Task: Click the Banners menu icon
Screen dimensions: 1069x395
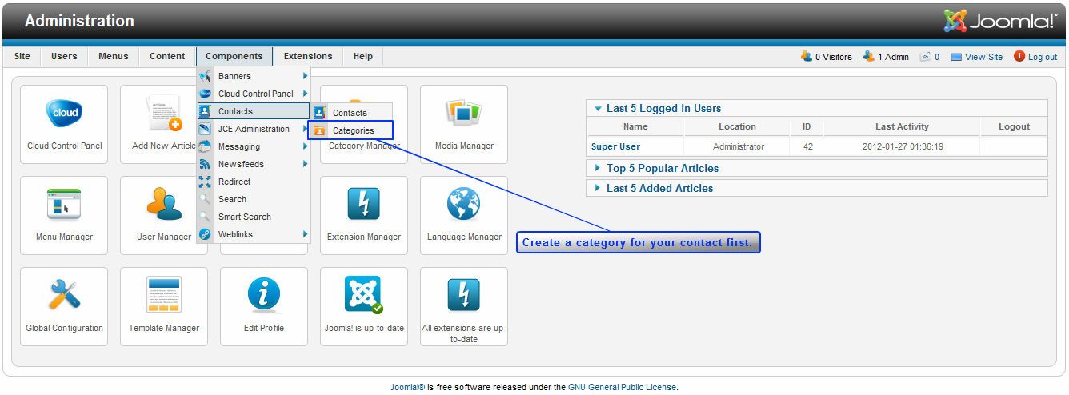Action: coord(205,76)
